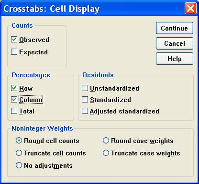Click the Cancel button
The width and height of the screenshot is (199, 184).
[x=175, y=43]
